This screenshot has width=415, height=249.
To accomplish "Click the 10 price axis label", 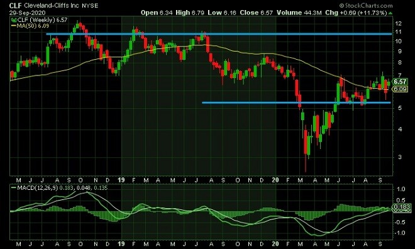I will pos(398,41).
